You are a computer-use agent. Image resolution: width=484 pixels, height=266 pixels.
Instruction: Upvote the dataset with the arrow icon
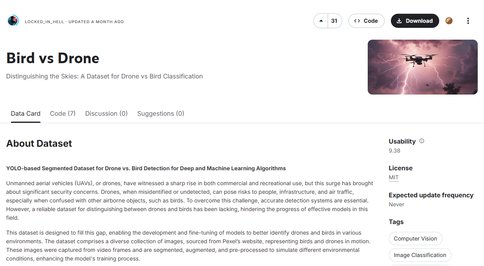coord(321,21)
